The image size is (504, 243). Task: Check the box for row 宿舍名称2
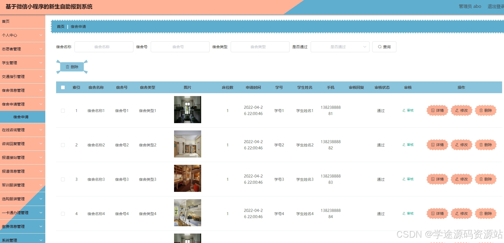63,145
